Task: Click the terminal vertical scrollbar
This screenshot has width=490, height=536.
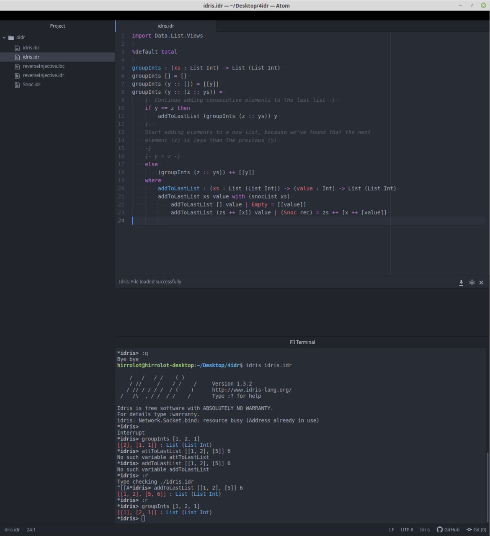Action: click(x=487, y=488)
